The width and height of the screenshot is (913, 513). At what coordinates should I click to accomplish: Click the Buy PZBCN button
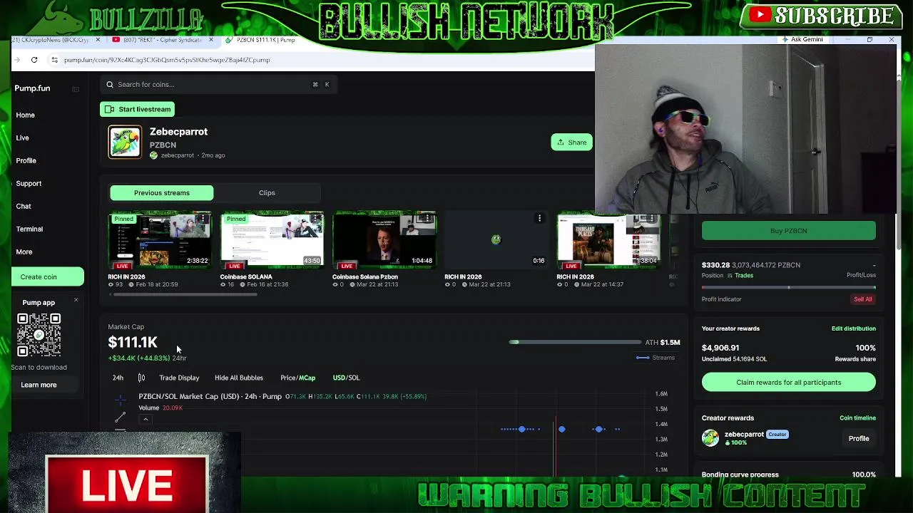pos(788,231)
